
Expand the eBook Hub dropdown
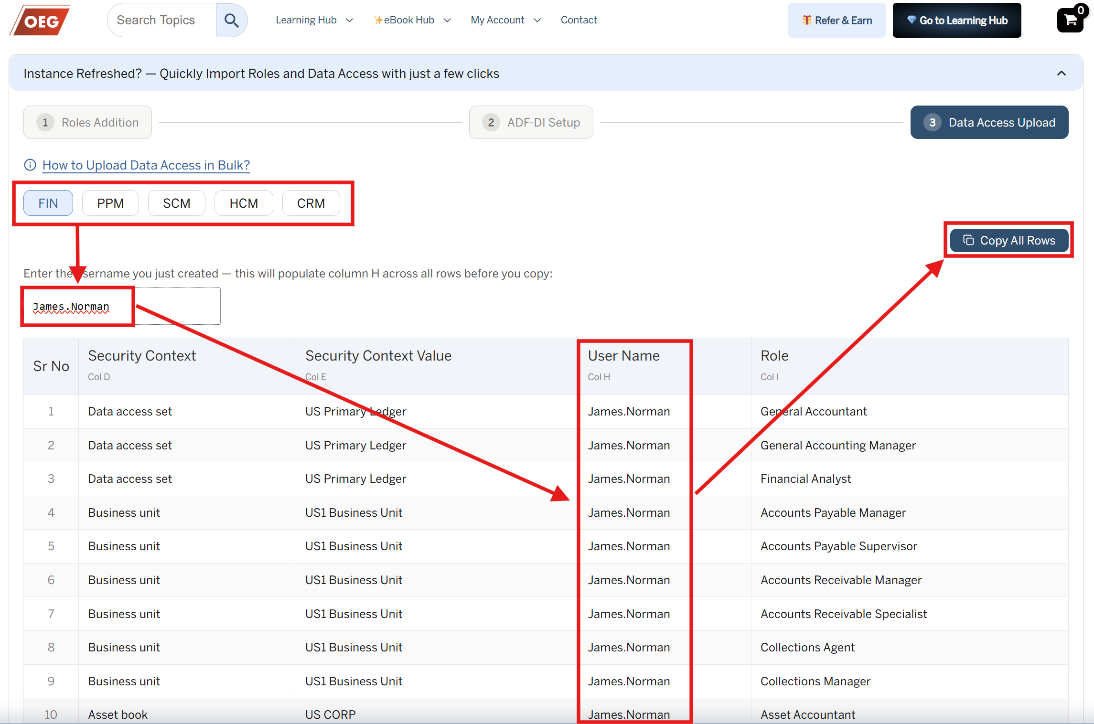(412, 20)
